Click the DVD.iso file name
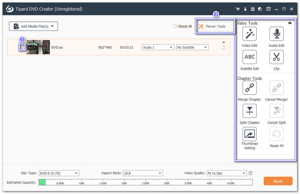Image resolution: width=300 pixels, height=194 pixels. pyautogui.click(x=57, y=47)
